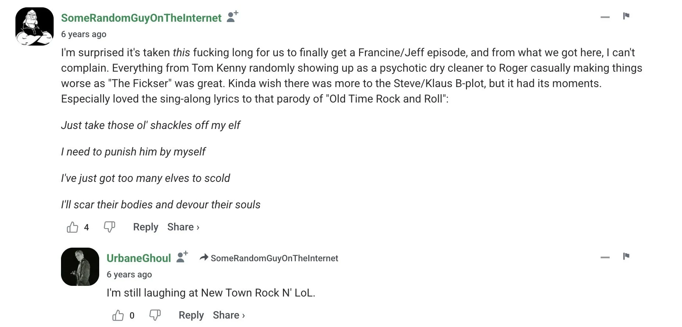682x327 pixels.
Task: Expand Share options on UrbaneGhoul's reply
Action: coord(229,315)
